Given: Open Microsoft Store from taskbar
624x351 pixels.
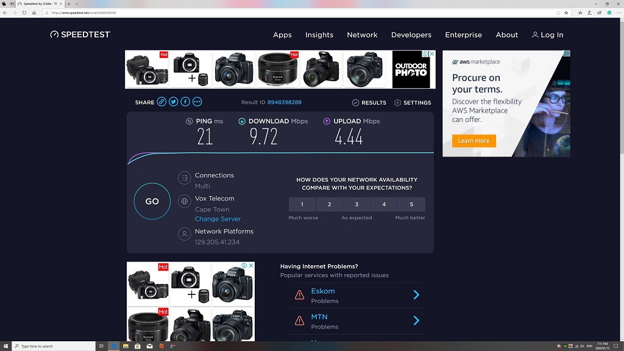Looking at the screenshot, I should click(137, 346).
